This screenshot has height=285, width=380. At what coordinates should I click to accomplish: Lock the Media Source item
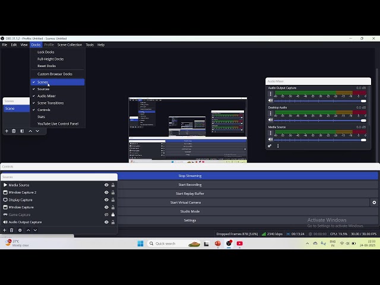[113, 185]
